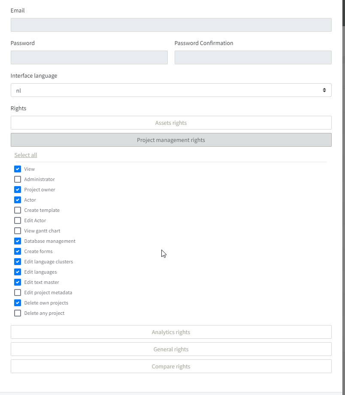Open the Interface language dropdown
Viewport: 345px width, 395px height.
pos(171,90)
